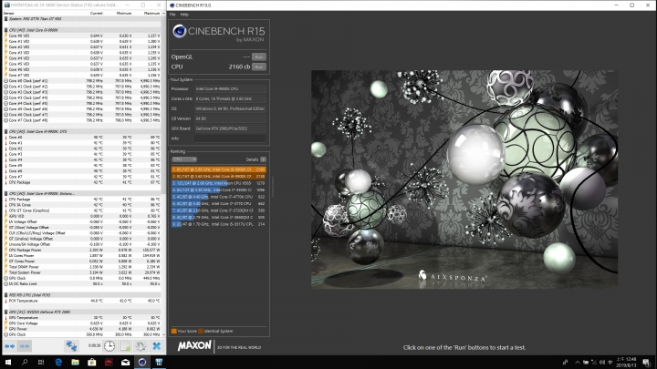Viewport: 657px width, 369px height.
Task: Click the HWiNFO vertical scrollbar
Action: (164, 174)
